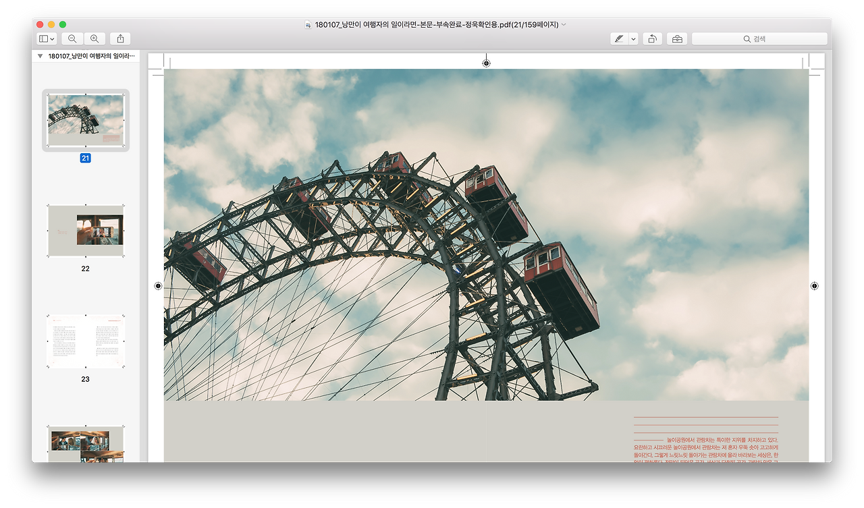Viewport: 864px width, 508px height.
Task: Open the title dropdown chevron beside the filename
Action: pos(564,24)
